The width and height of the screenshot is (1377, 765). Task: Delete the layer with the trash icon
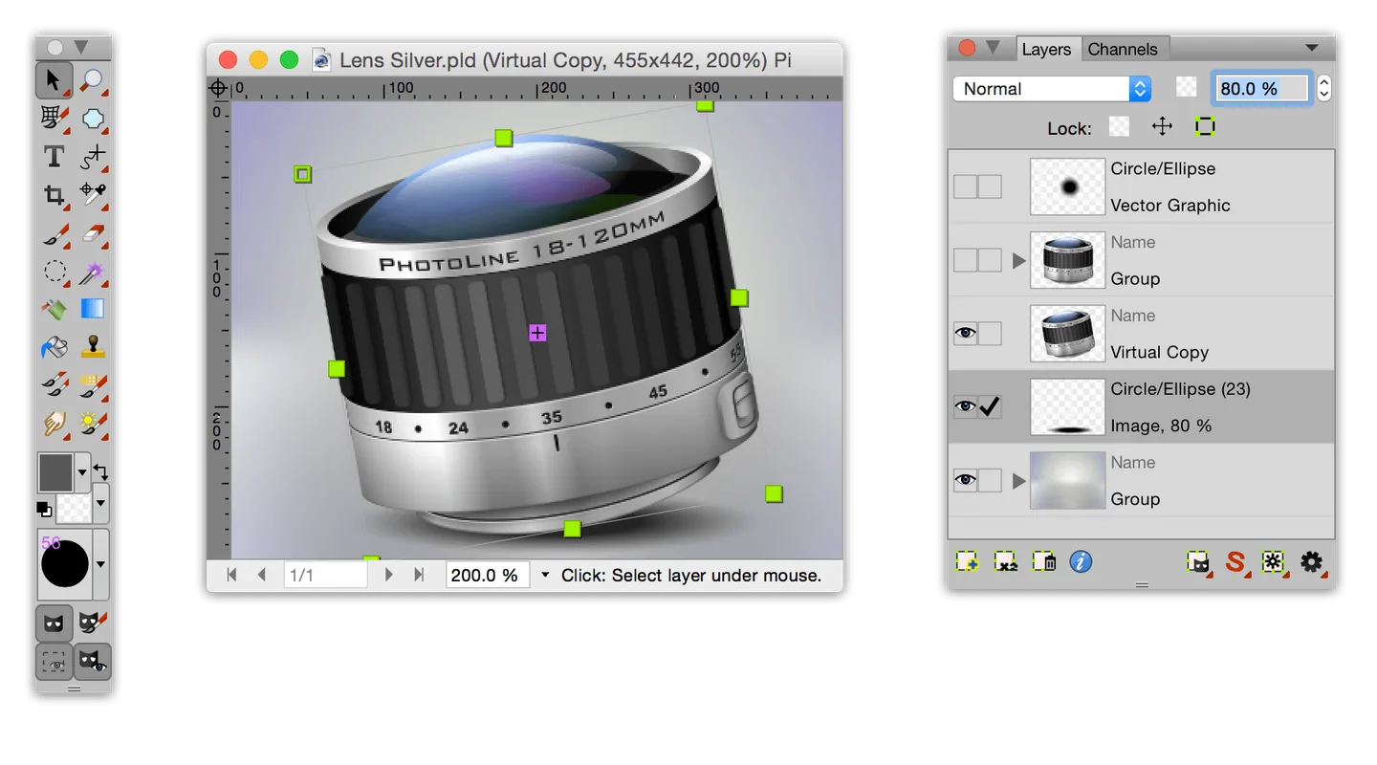pyautogui.click(x=1043, y=562)
